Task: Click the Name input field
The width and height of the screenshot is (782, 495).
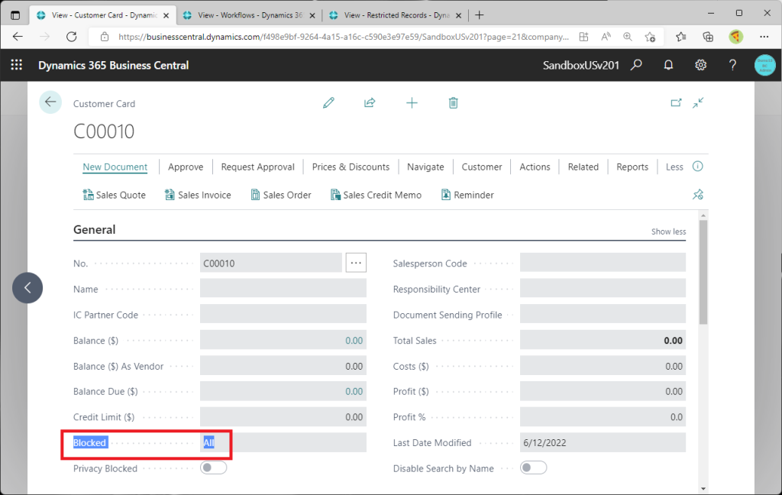Action: click(283, 289)
